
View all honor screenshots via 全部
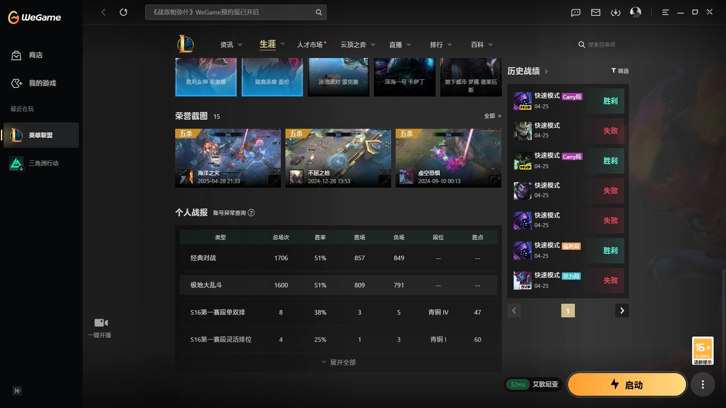click(x=492, y=116)
